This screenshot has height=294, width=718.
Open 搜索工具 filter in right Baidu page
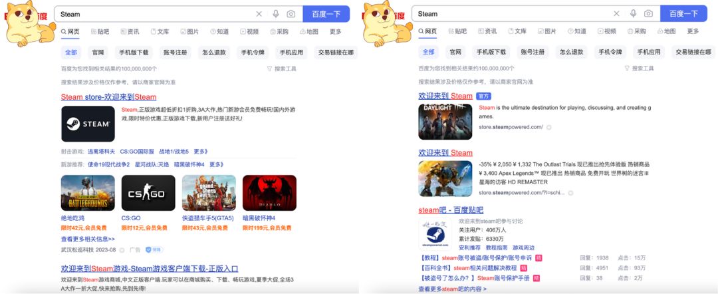click(640, 69)
